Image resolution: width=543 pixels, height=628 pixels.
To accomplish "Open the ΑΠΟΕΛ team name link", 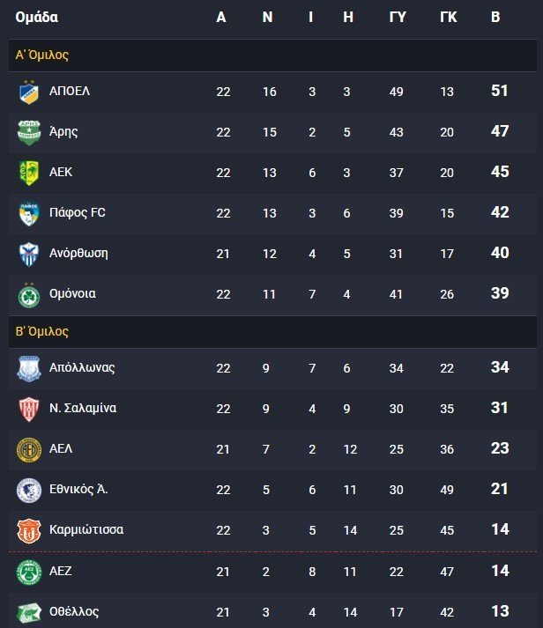I will tap(70, 91).
